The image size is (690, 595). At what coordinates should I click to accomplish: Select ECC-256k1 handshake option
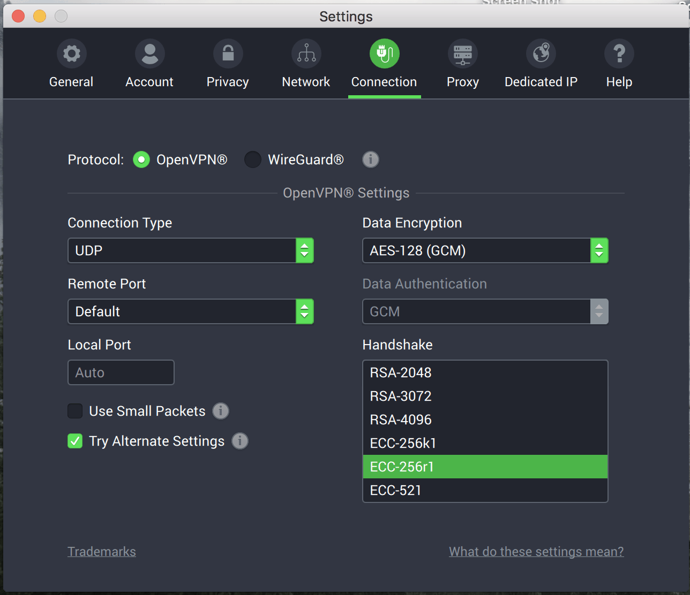[485, 443]
